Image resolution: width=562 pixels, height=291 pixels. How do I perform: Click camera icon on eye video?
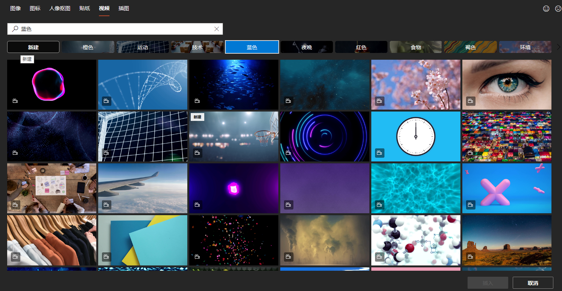click(x=471, y=101)
